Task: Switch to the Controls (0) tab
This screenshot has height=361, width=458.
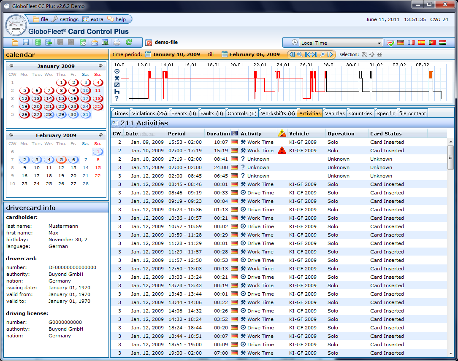Action: point(242,113)
